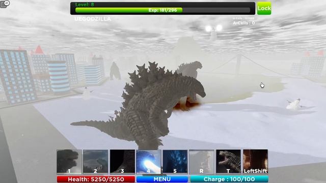This screenshot has height=183, width=326.
Task: Click the Exp 181/296 progress bar
Action: coord(162,10)
